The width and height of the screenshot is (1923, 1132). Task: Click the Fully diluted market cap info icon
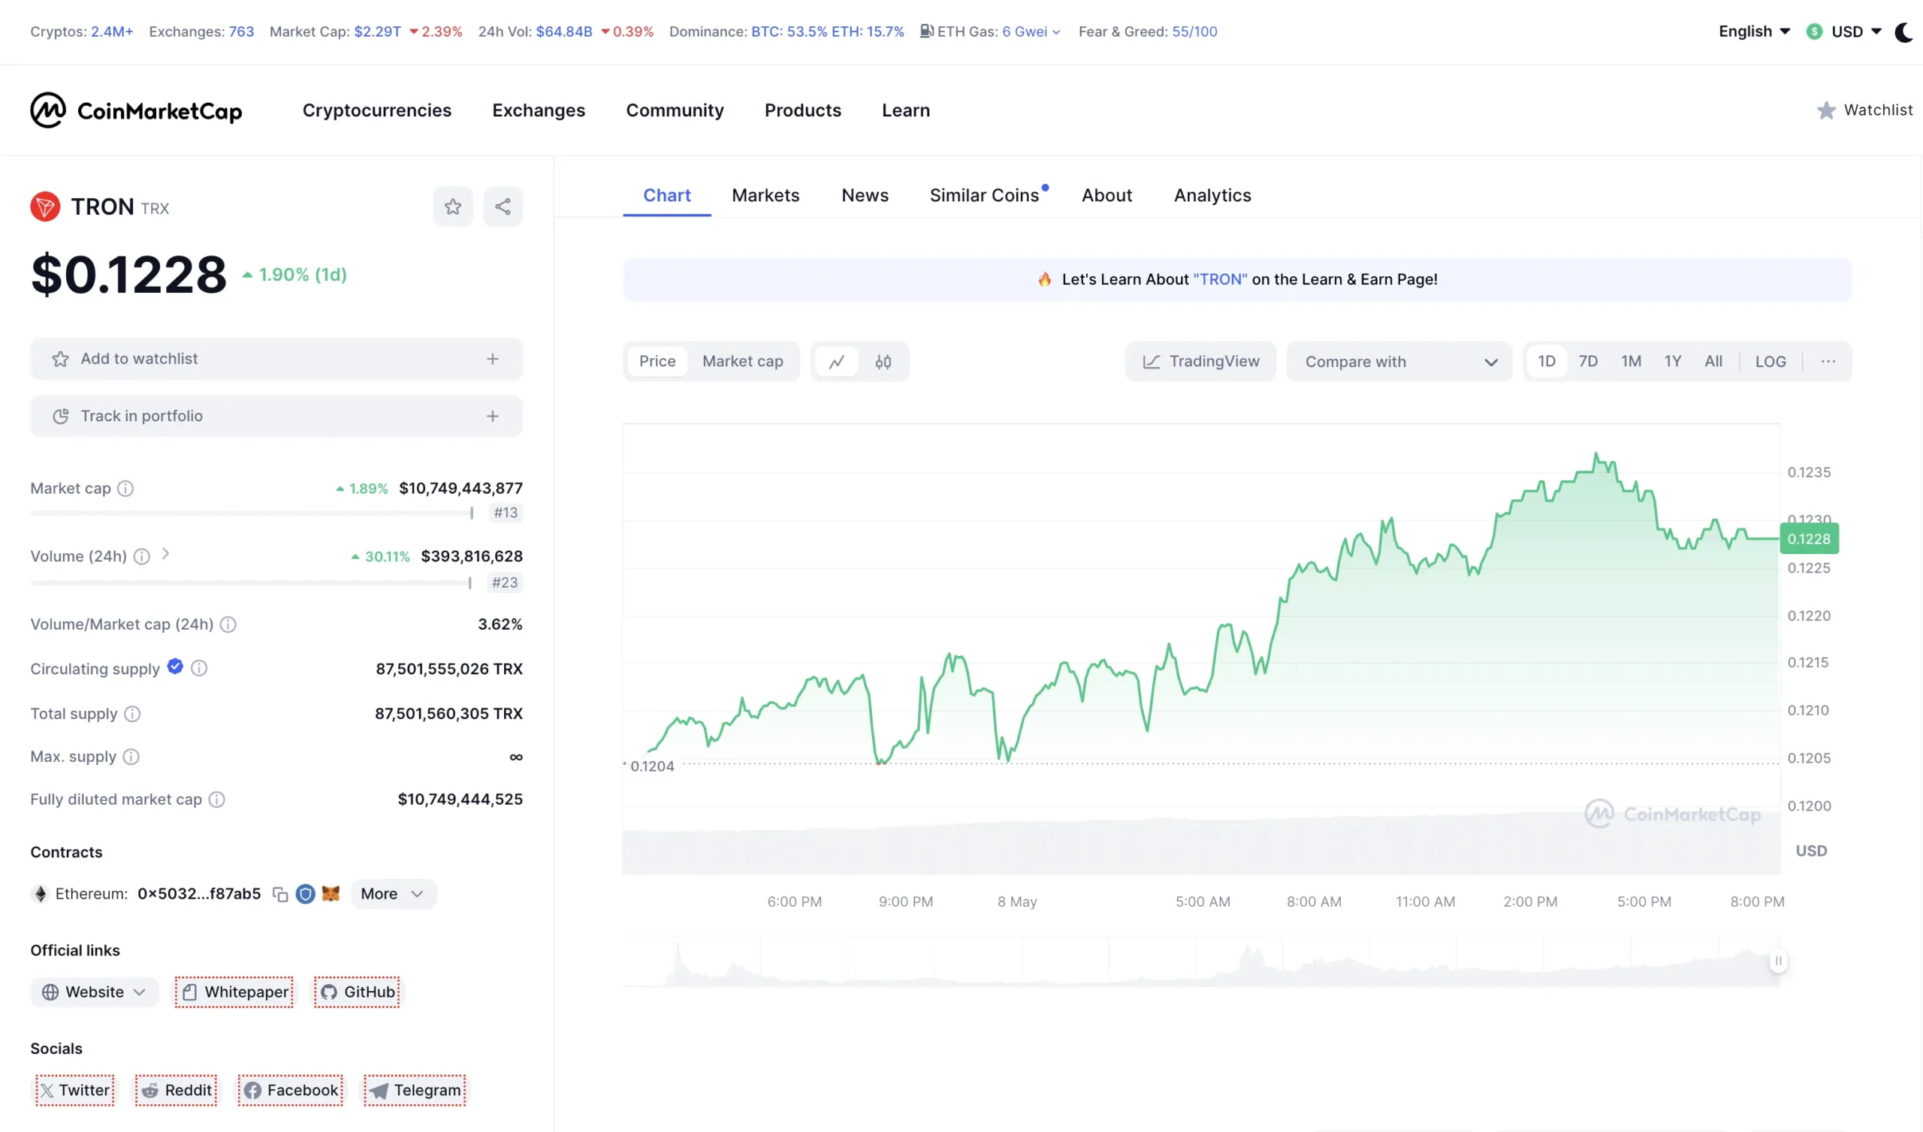pyautogui.click(x=218, y=799)
